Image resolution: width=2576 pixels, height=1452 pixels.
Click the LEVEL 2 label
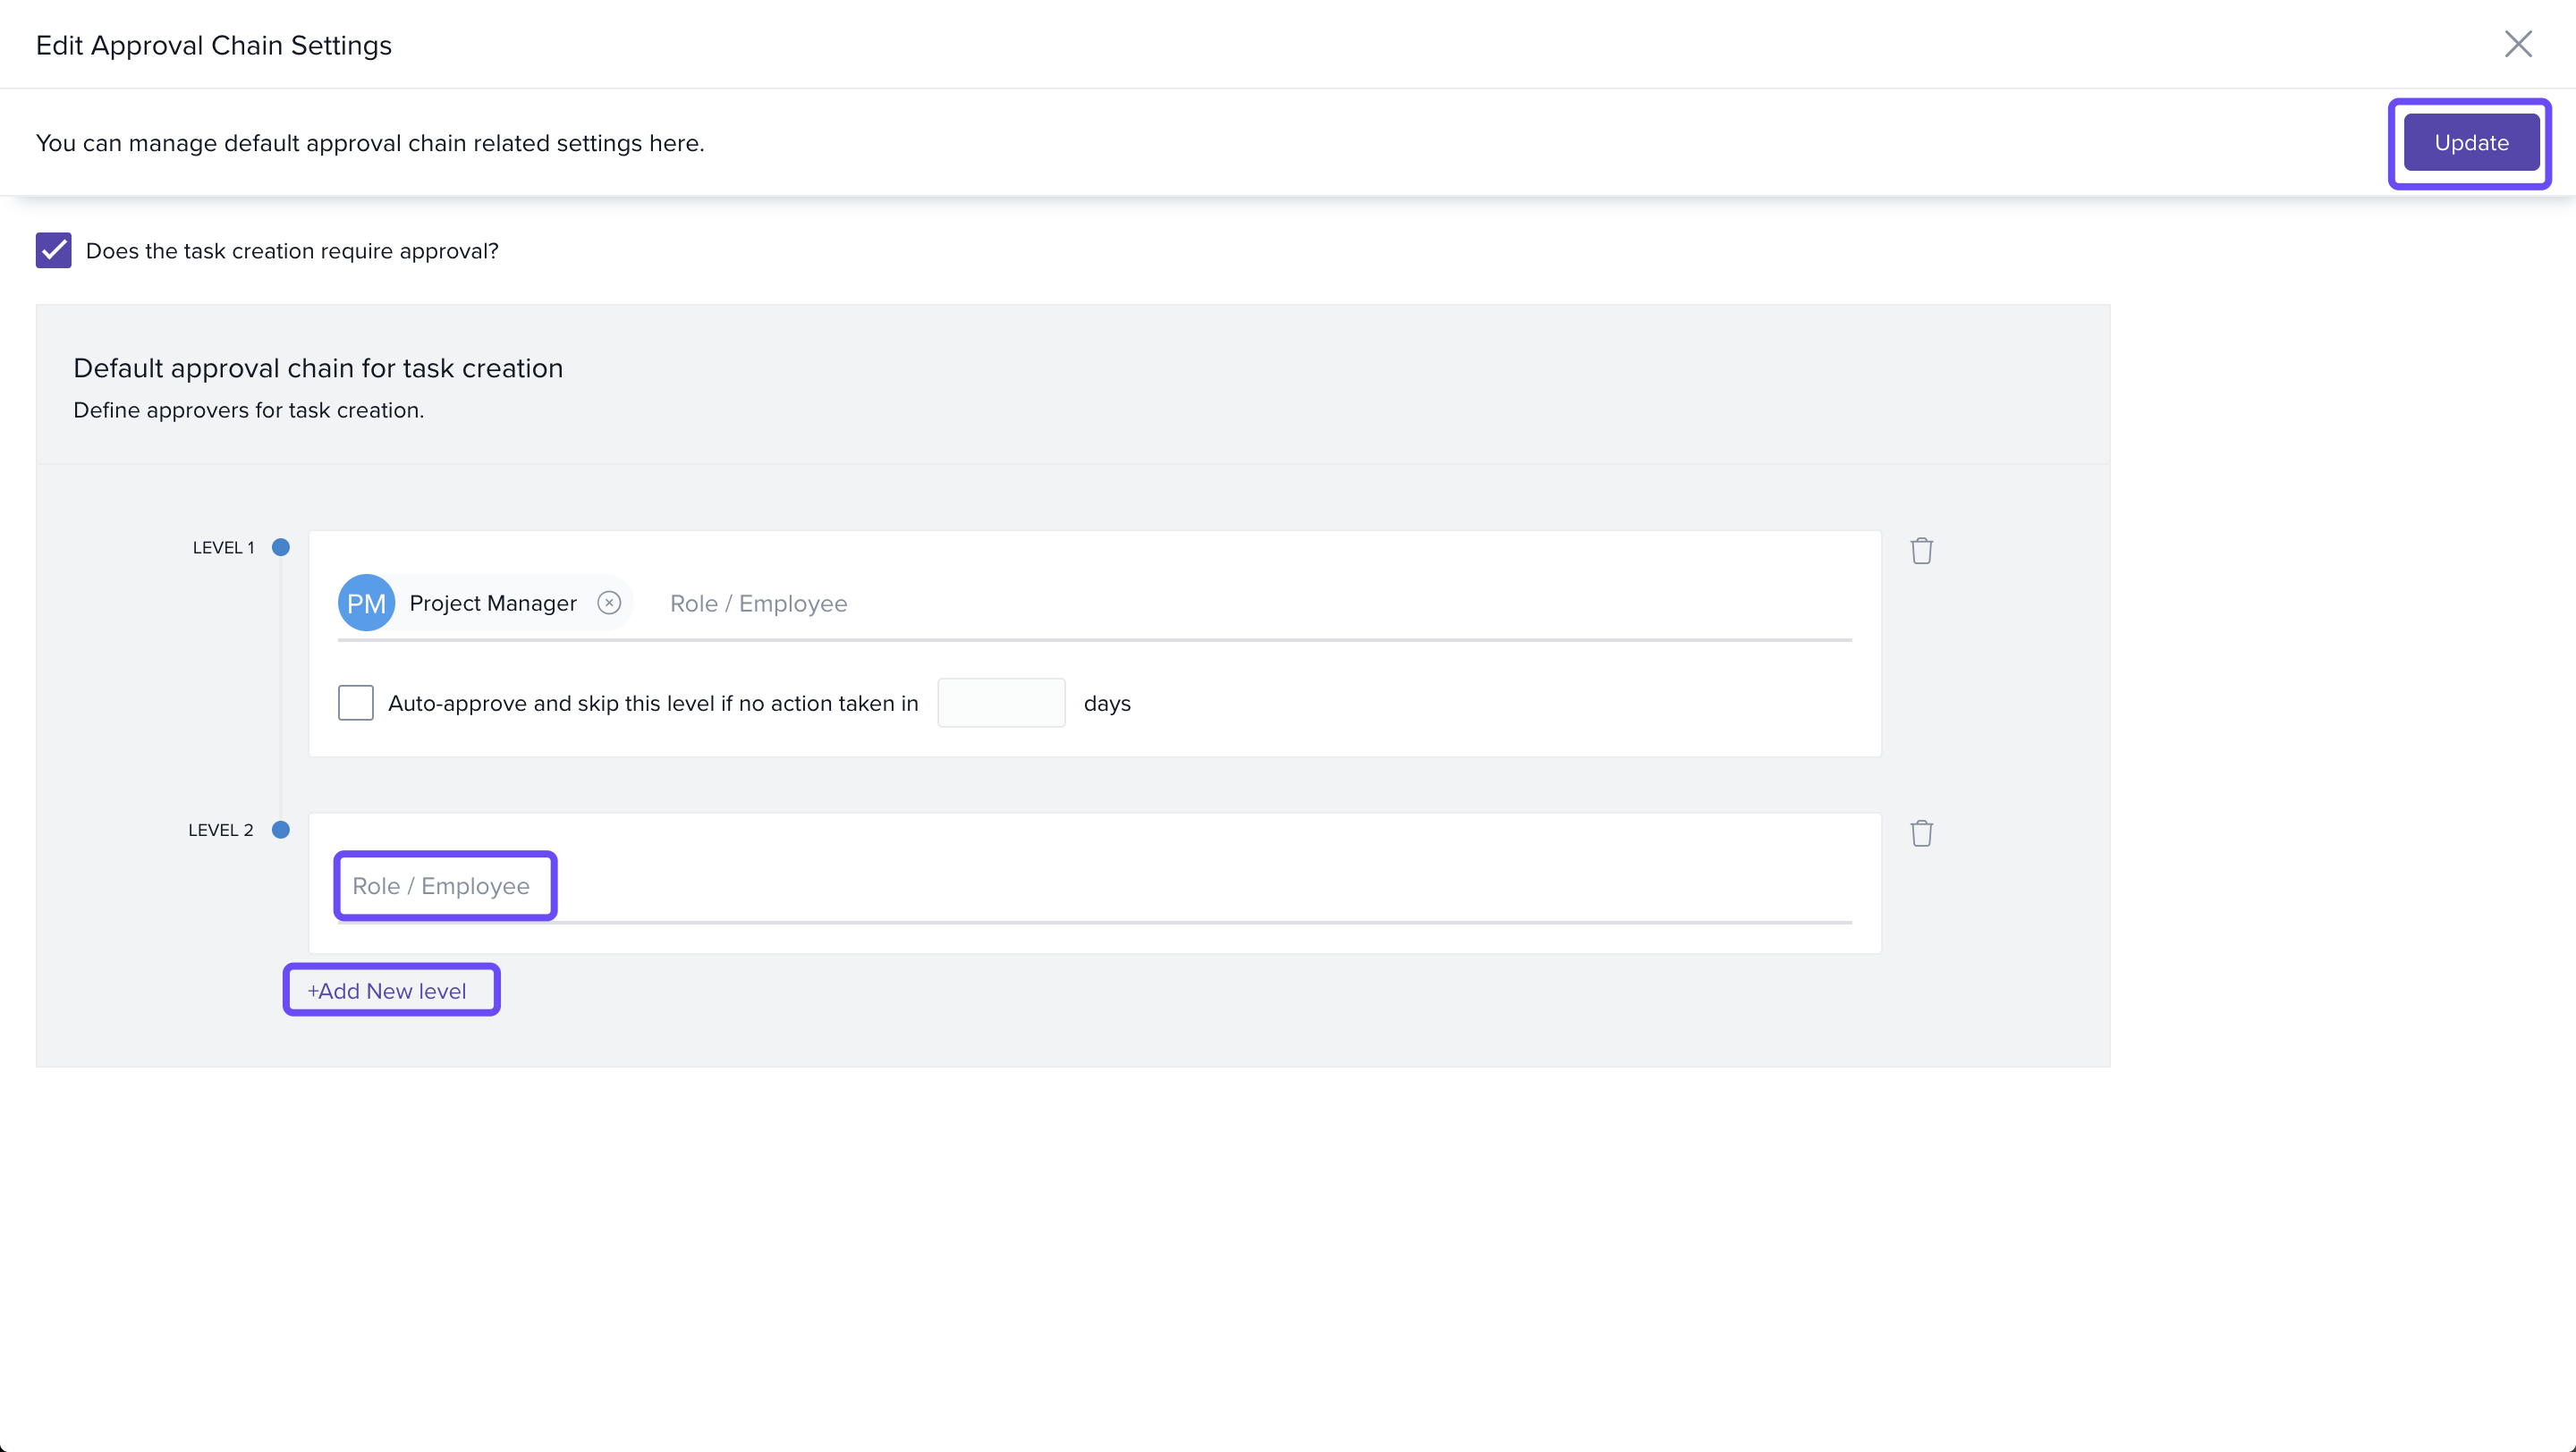[x=220, y=831]
